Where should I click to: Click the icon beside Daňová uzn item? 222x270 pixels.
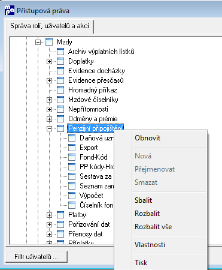tap(72, 138)
